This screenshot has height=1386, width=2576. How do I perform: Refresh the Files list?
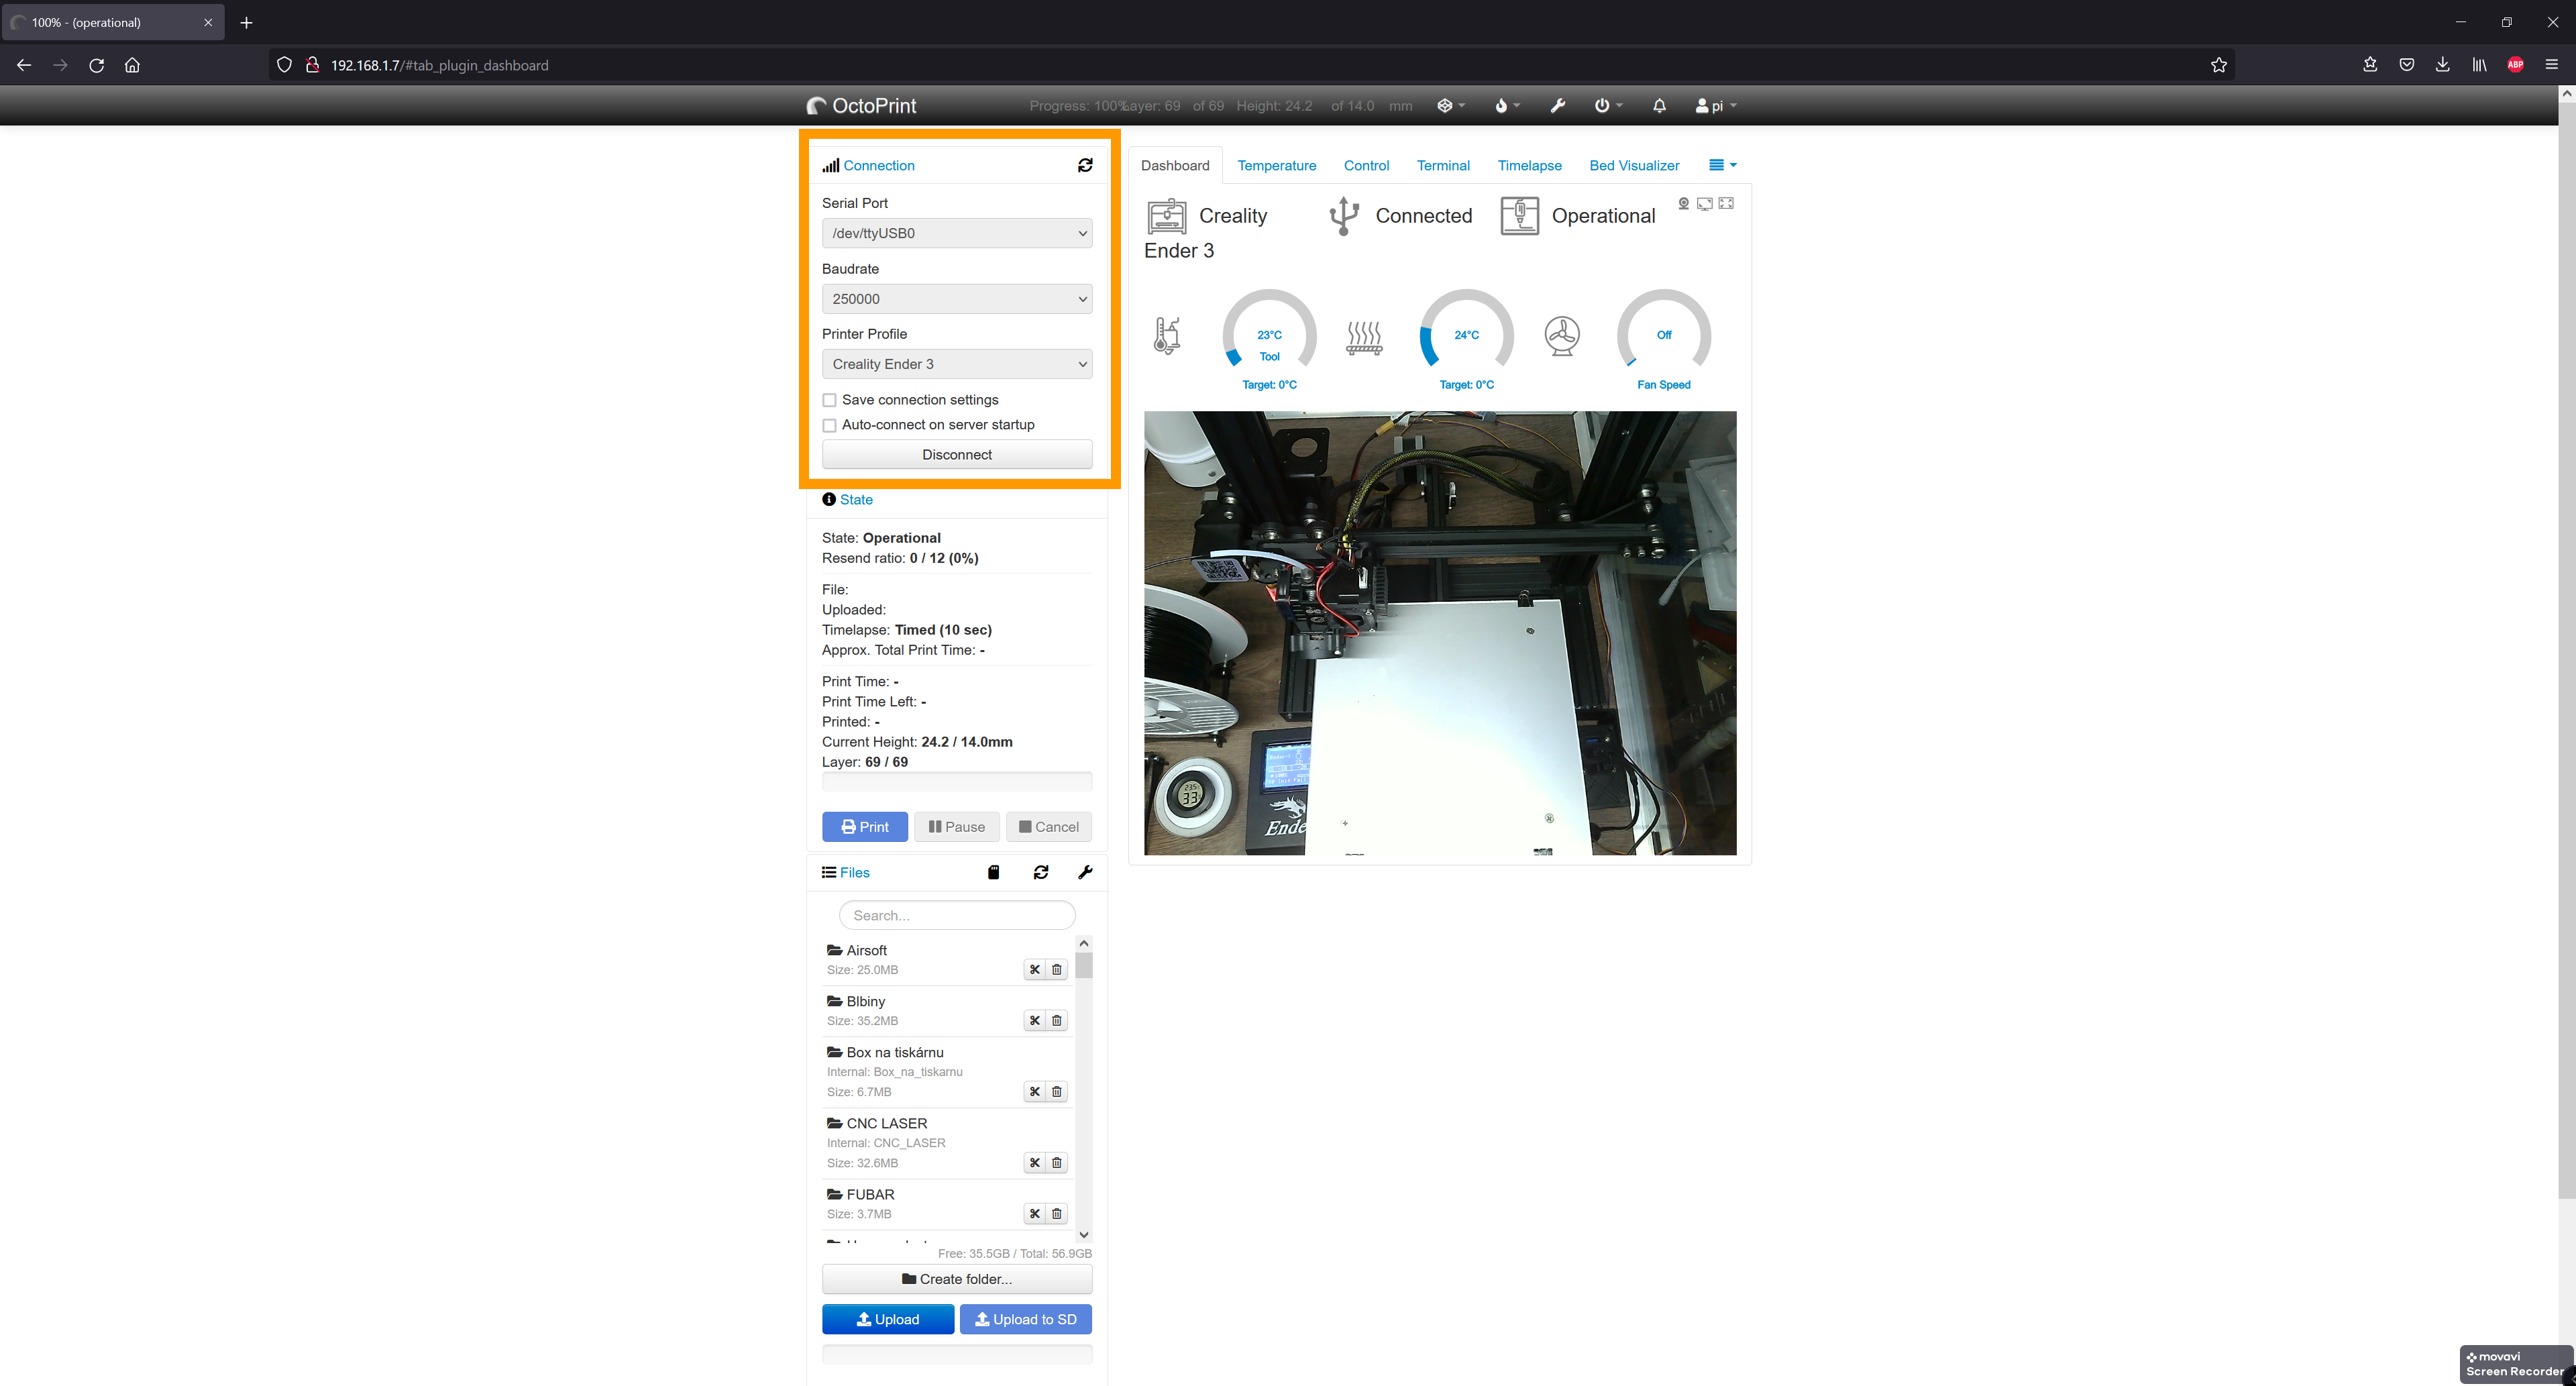pos(1041,873)
